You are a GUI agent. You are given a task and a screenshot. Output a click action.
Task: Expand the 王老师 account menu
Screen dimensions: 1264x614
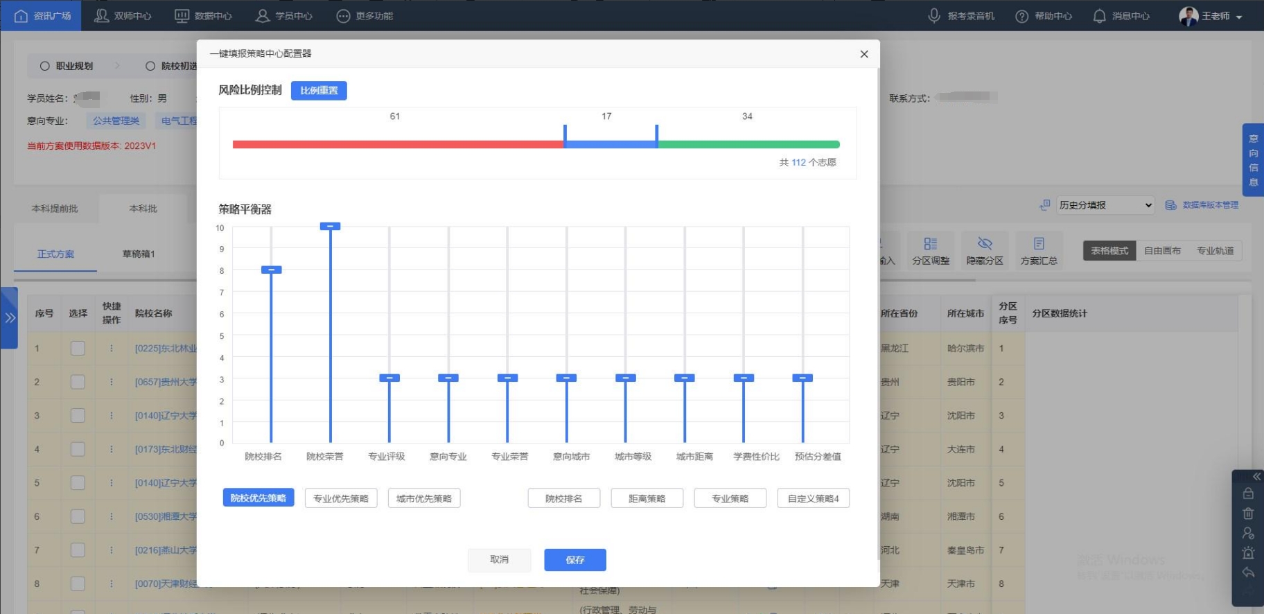tap(1210, 16)
